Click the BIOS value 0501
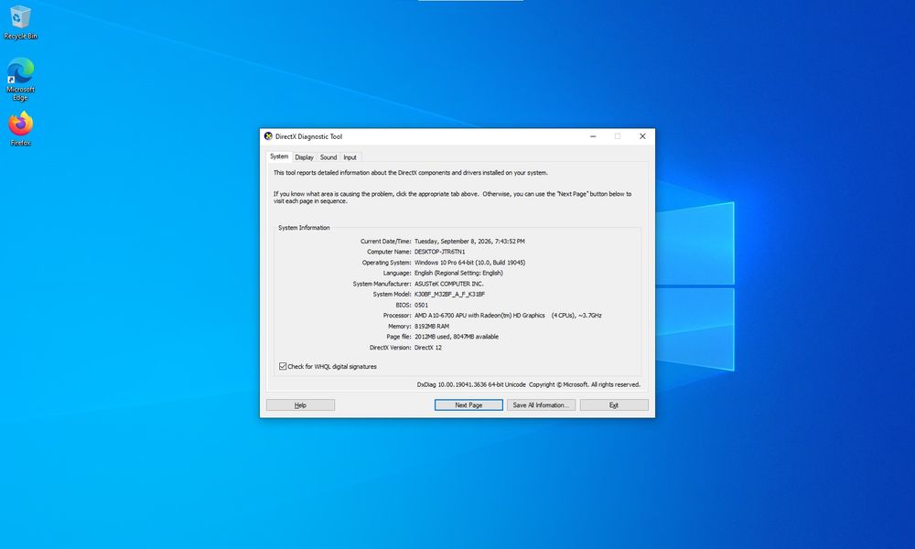 [421, 305]
